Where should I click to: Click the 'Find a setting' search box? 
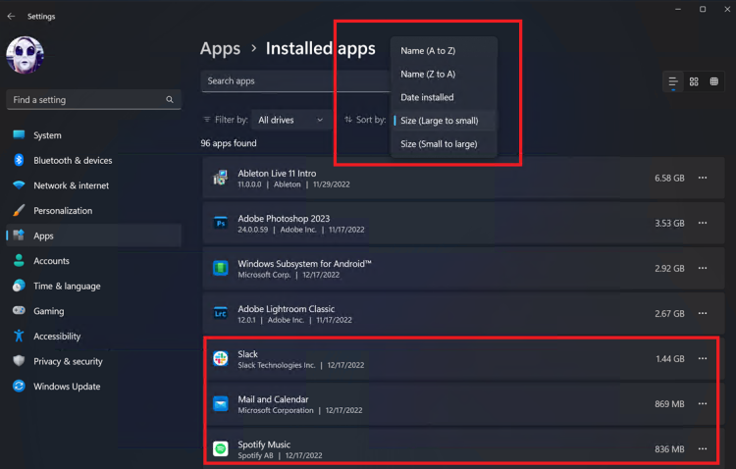pos(93,100)
